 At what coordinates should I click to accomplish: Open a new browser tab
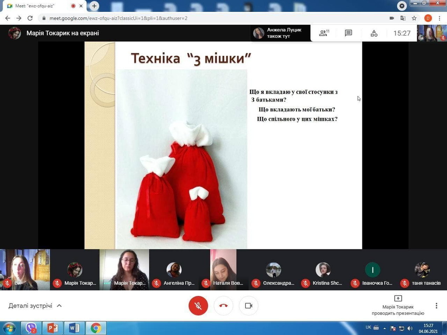point(94,6)
